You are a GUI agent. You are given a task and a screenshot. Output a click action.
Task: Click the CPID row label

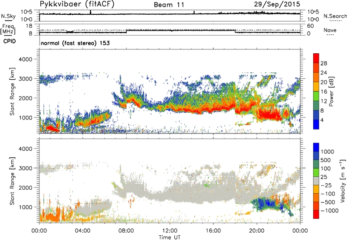(x=10, y=41)
